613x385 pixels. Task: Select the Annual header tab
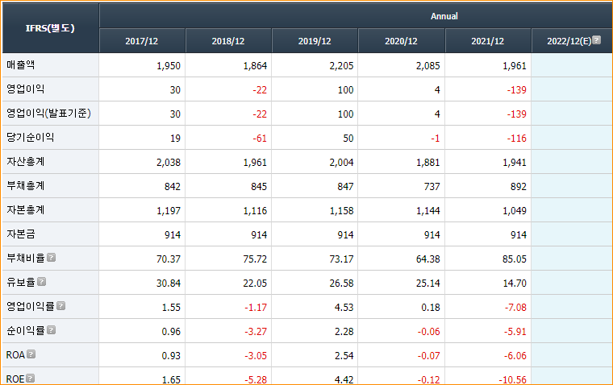tap(444, 16)
